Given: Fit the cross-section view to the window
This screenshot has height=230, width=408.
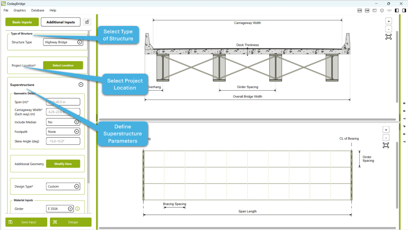Looking at the screenshot, I should coord(389,37).
